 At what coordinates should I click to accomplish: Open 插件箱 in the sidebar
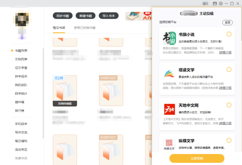pos(20,102)
